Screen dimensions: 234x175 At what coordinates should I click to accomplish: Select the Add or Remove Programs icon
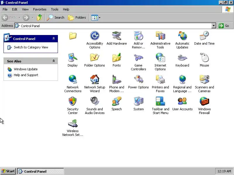[x=138, y=36]
